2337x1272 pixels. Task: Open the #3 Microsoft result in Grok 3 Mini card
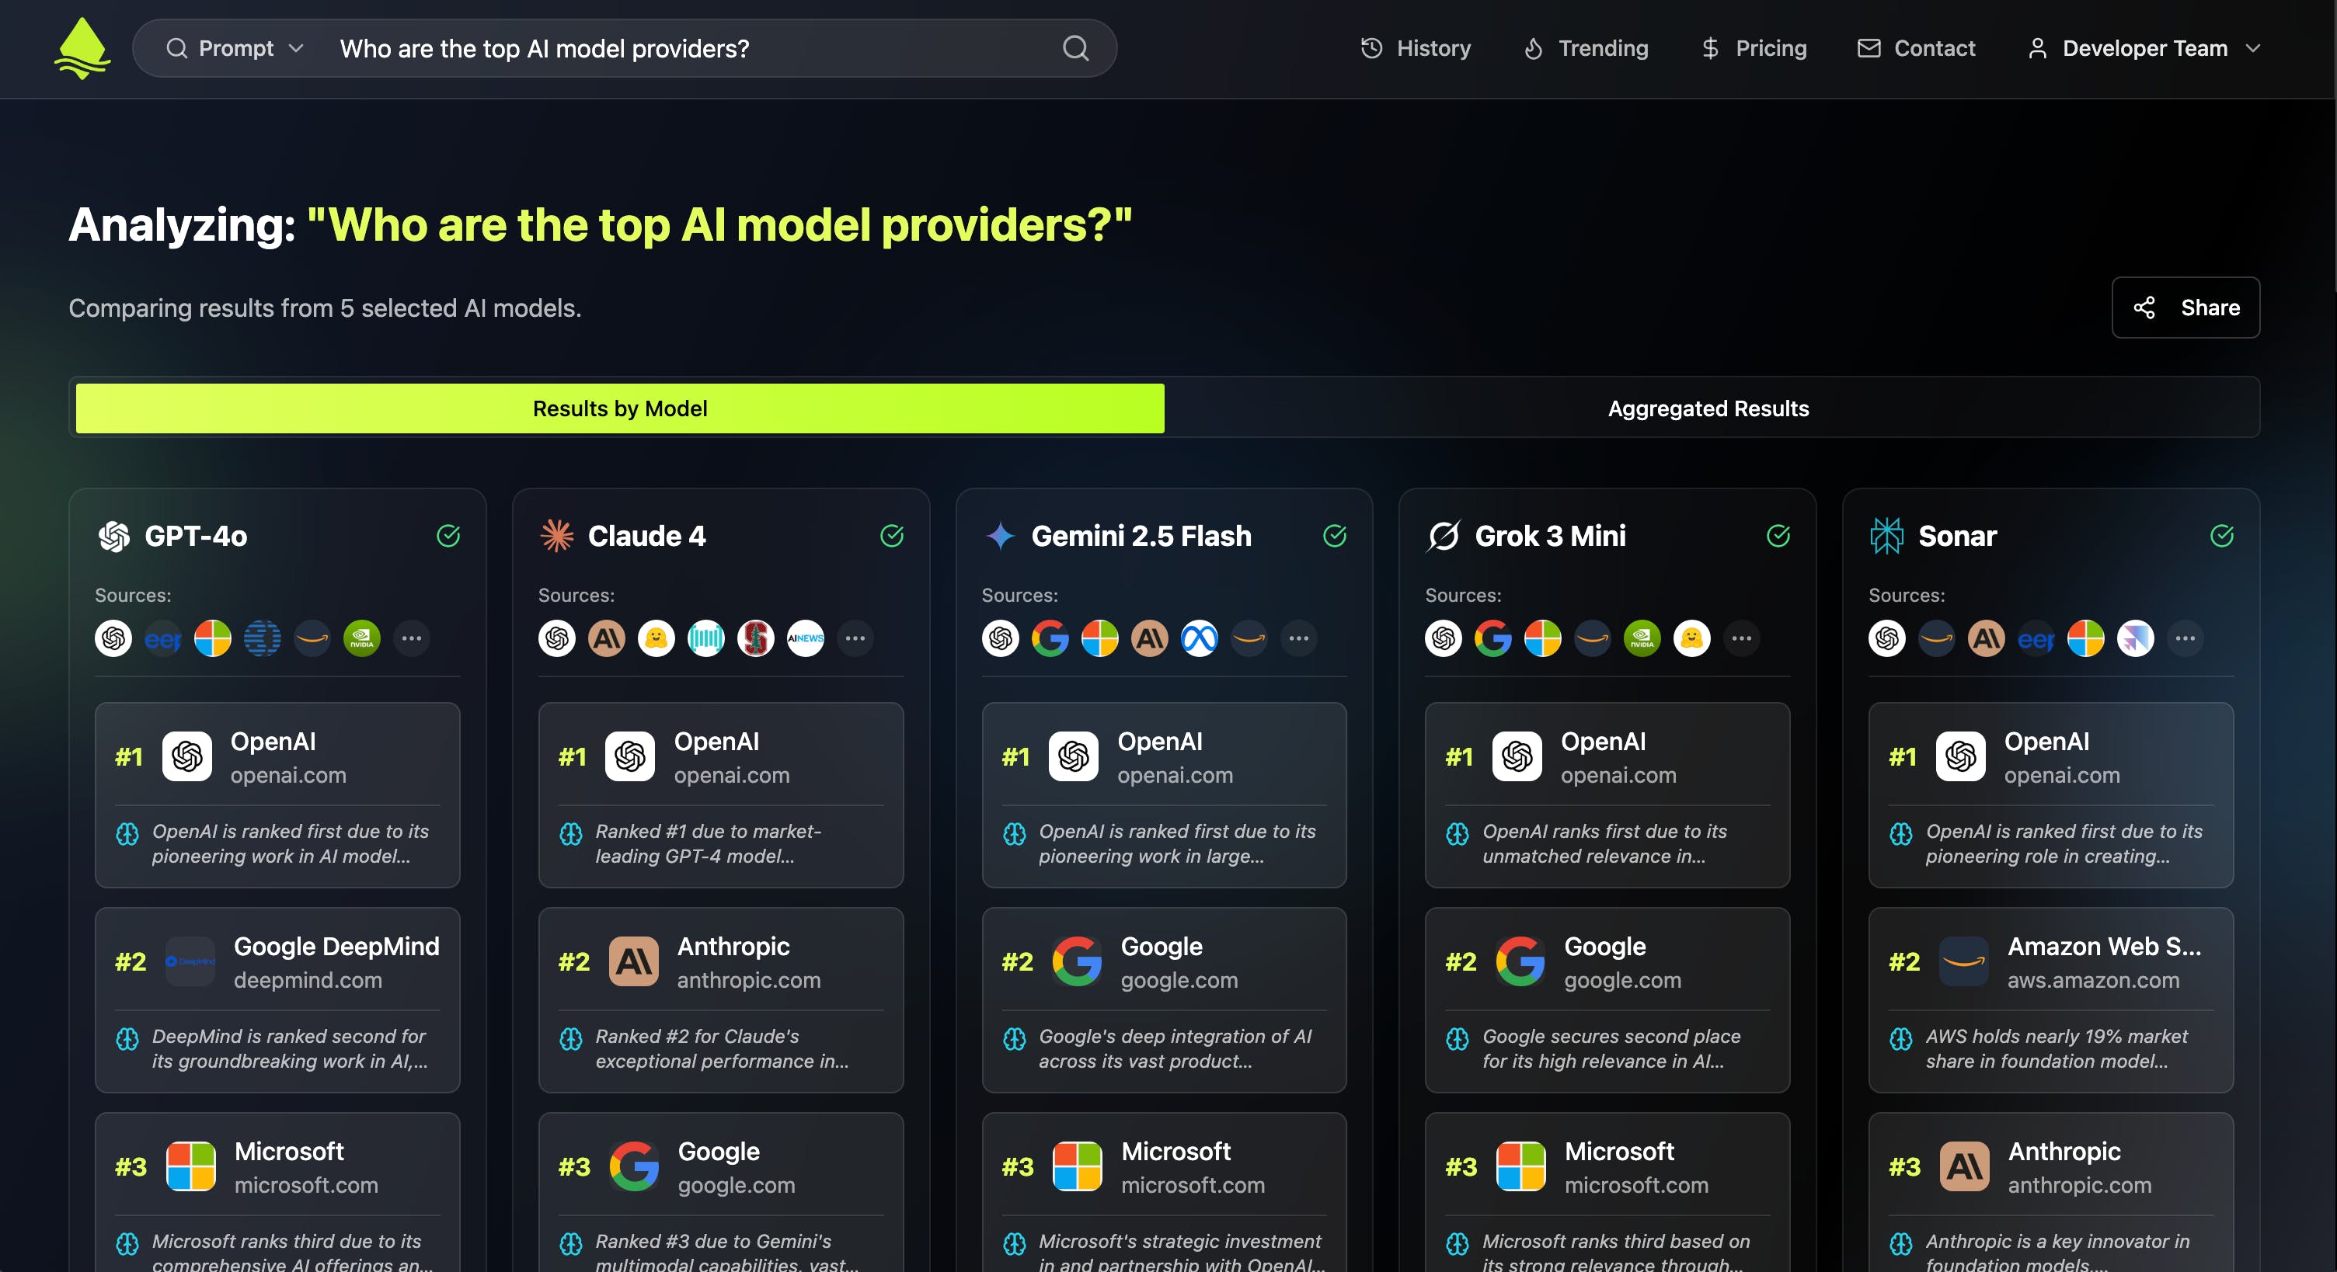1607,1192
